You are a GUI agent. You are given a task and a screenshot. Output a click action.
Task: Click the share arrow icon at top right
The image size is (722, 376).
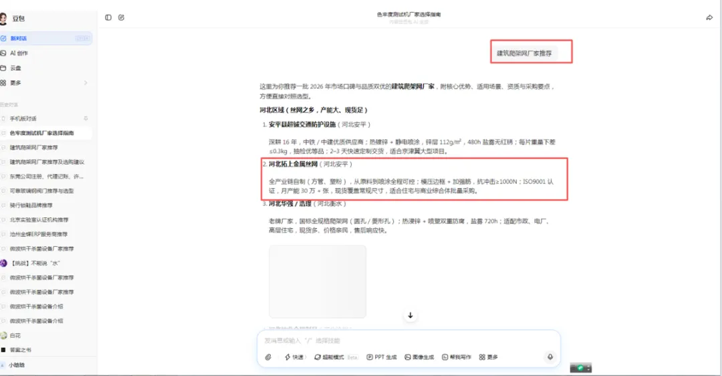pyautogui.click(x=709, y=17)
